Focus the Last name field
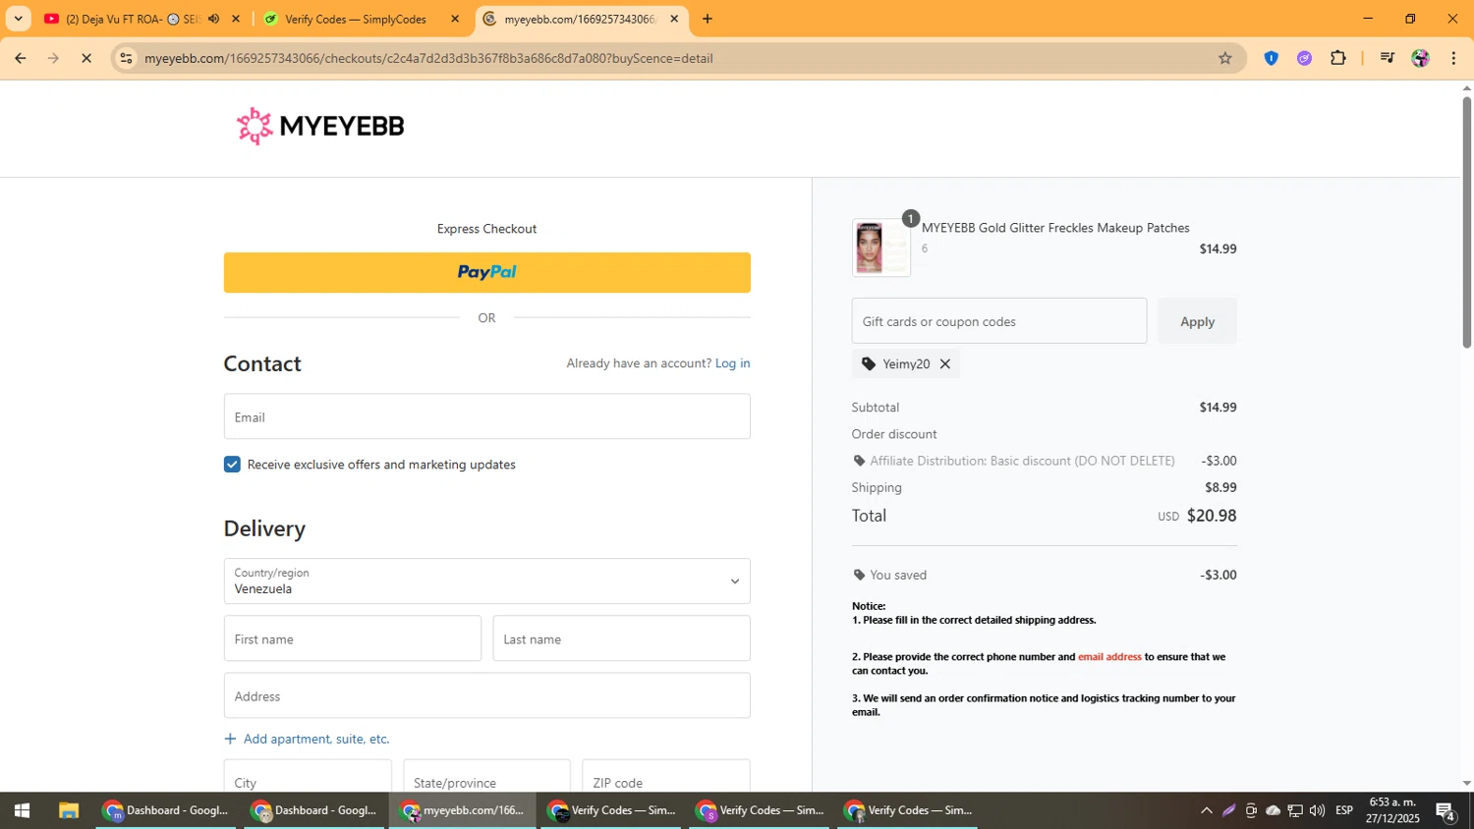The image size is (1474, 829). 621,638
